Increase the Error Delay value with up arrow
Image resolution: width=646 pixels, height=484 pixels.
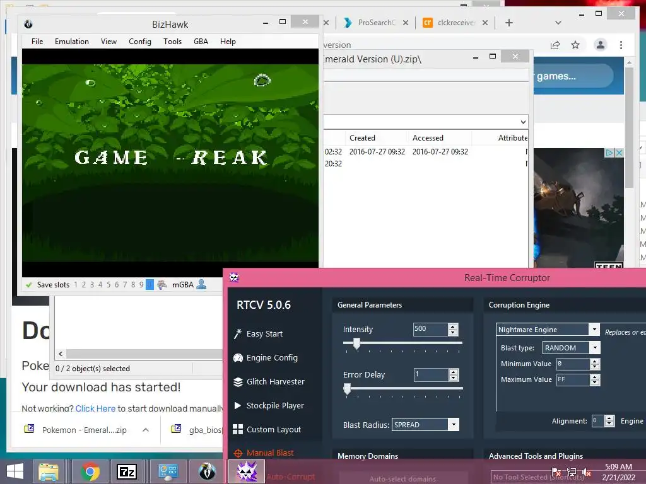453,372
